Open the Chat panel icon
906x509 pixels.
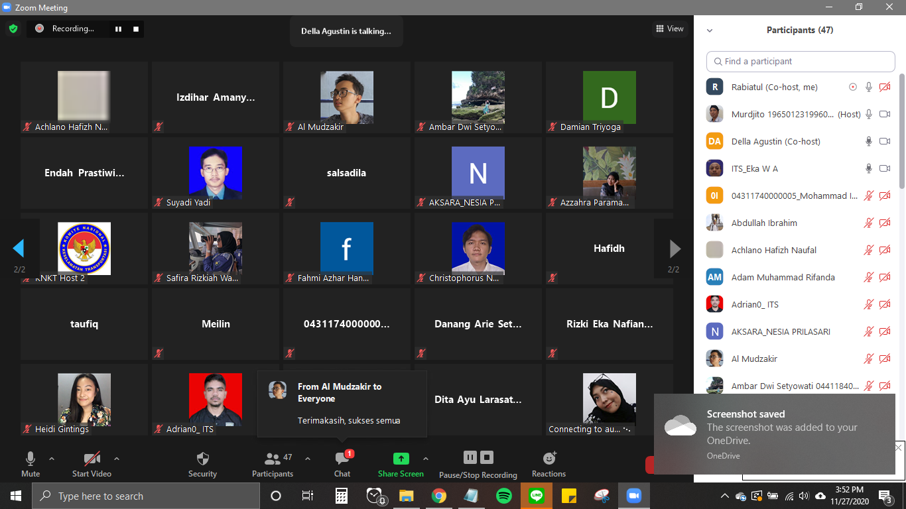coord(342,459)
